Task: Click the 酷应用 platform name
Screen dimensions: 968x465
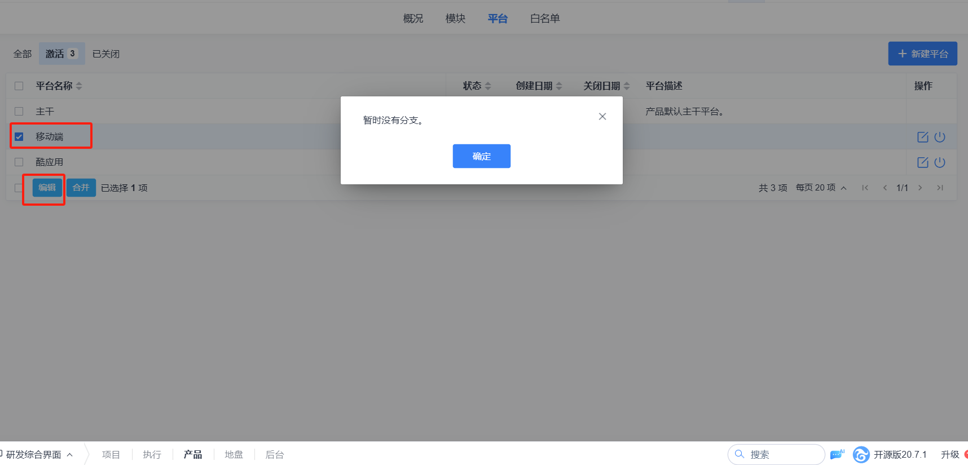Action: tap(50, 162)
